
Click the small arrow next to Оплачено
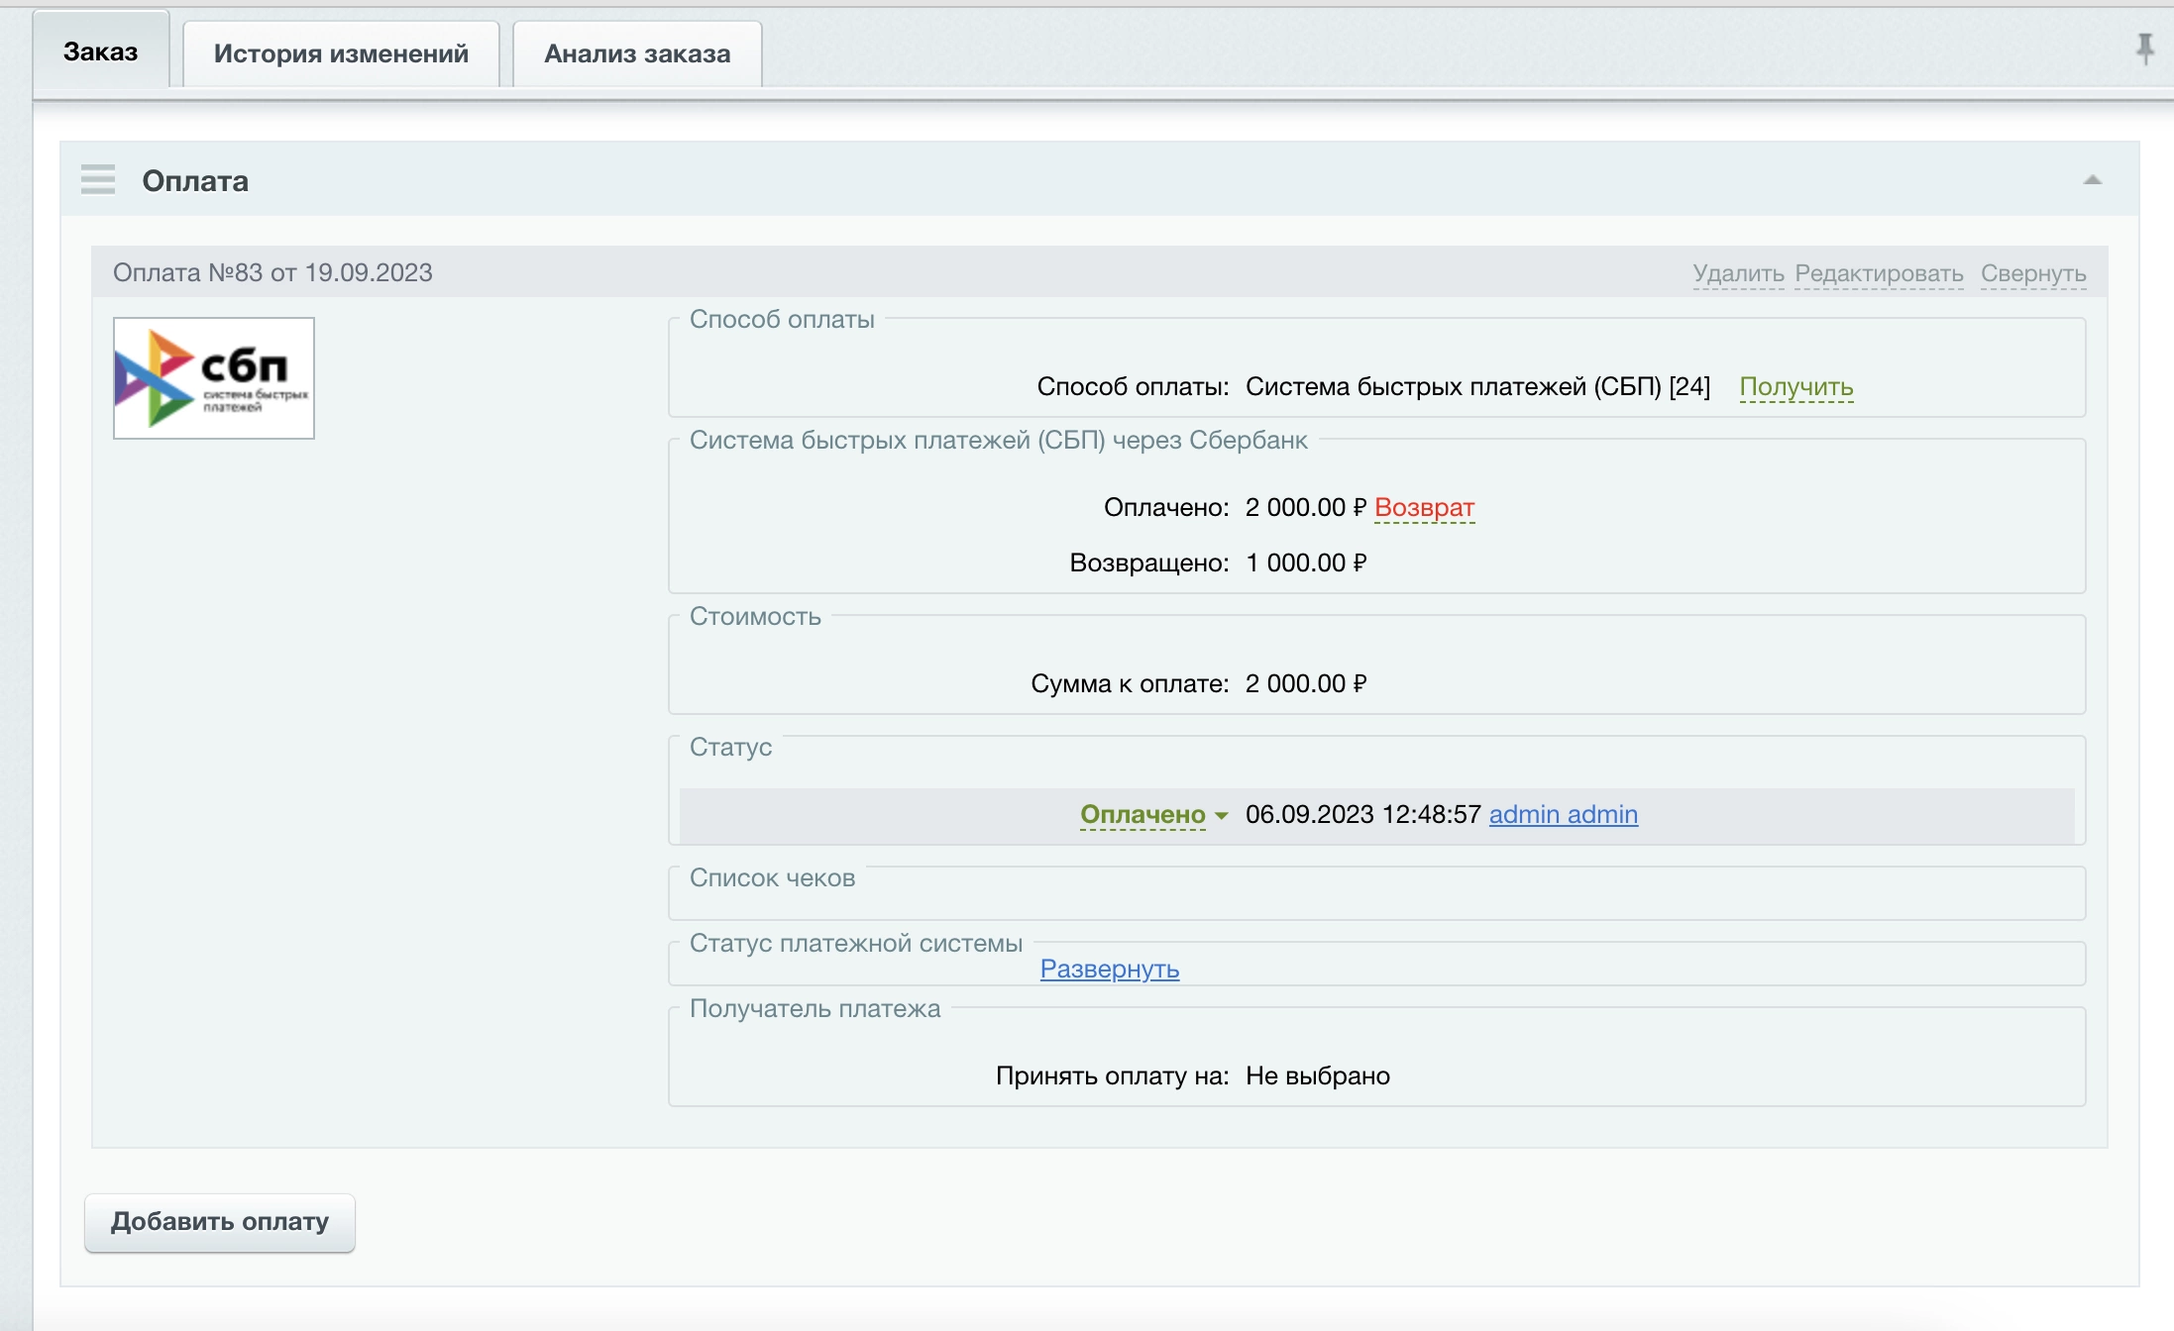coord(1221,816)
